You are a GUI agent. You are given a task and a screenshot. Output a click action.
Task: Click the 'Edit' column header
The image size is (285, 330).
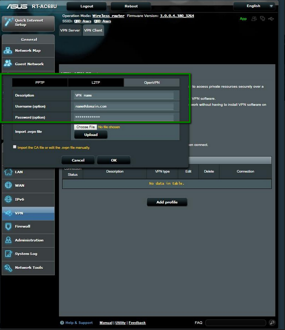[x=188, y=171]
